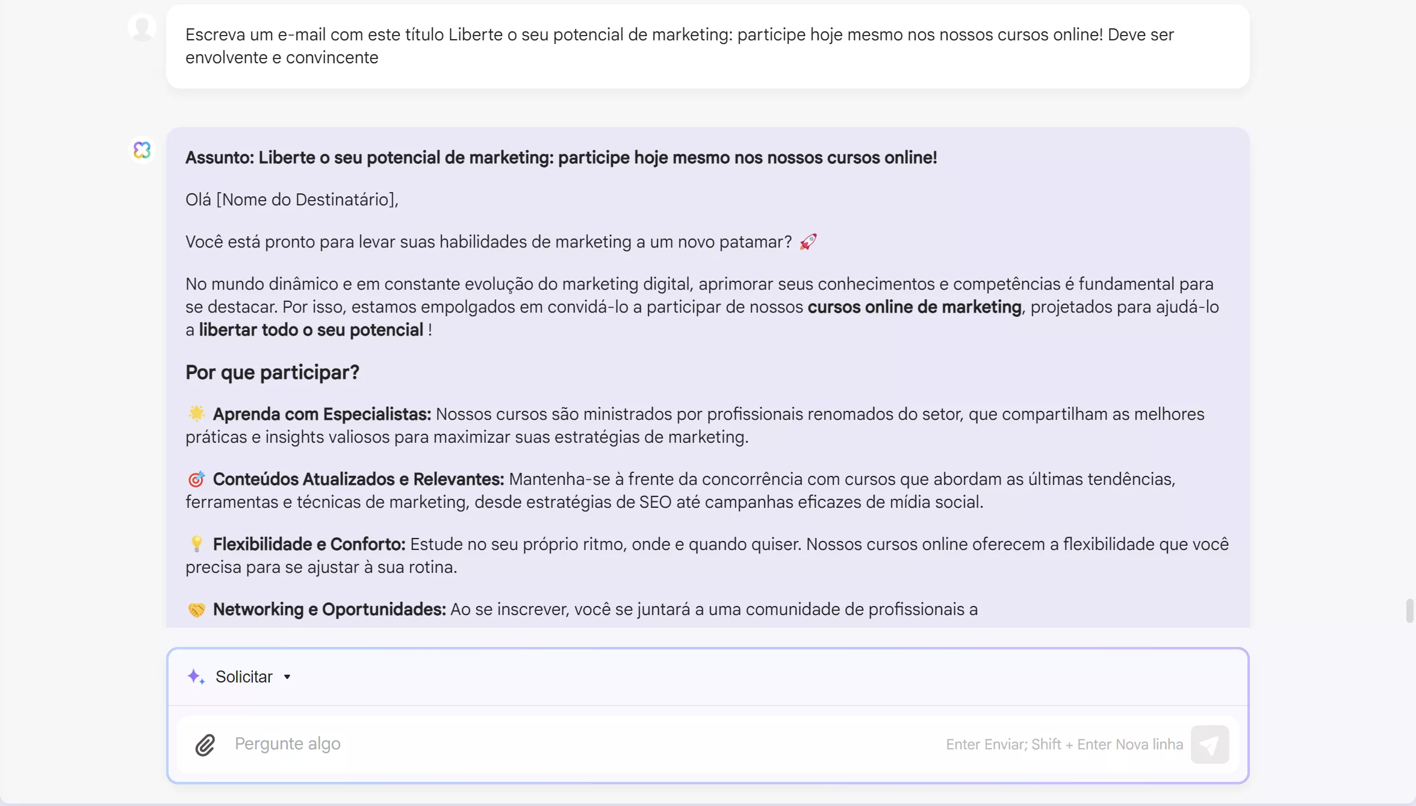
Task: Expand the caret arrow next to Solicitar
Action: point(287,676)
